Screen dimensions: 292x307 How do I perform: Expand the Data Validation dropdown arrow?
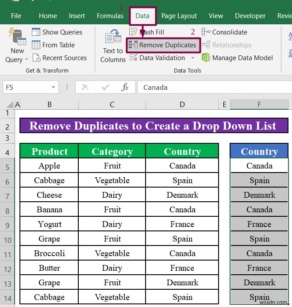click(x=193, y=58)
